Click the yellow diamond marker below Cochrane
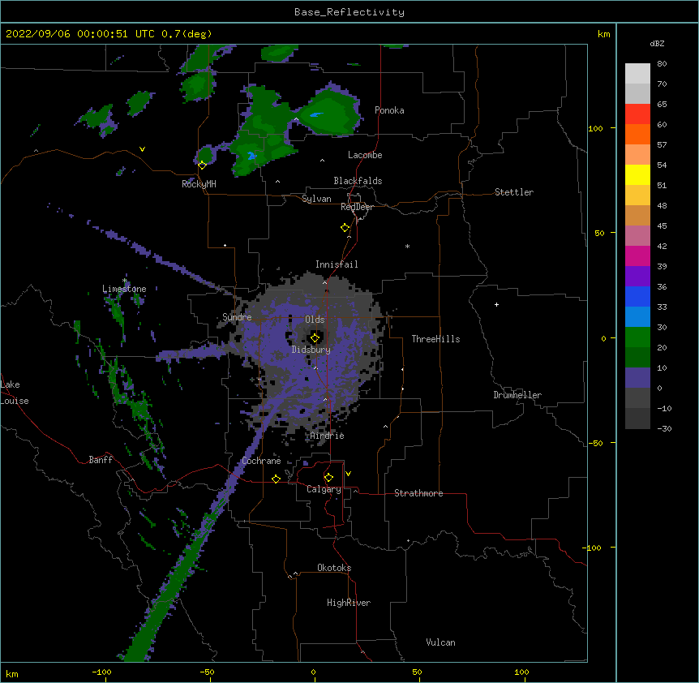The height and width of the screenshot is (683, 699). pyautogui.click(x=276, y=479)
